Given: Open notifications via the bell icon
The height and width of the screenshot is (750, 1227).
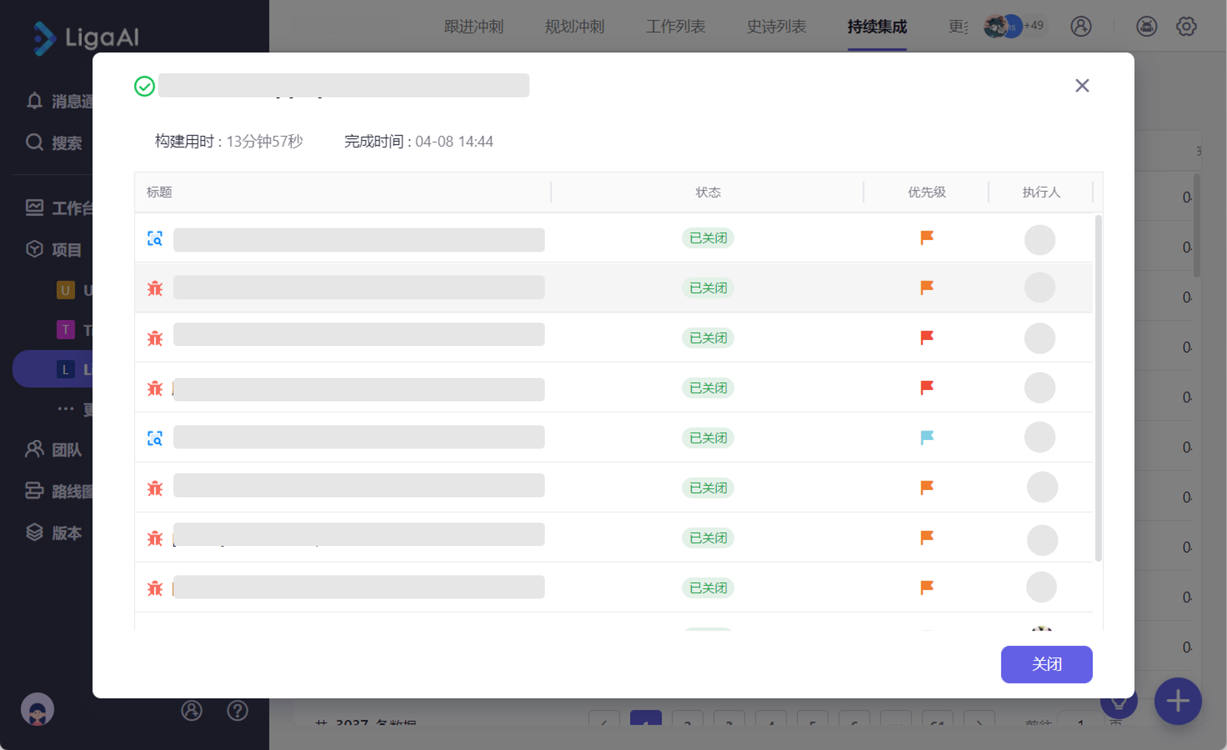Looking at the screenshot, I should click(33, 101).
